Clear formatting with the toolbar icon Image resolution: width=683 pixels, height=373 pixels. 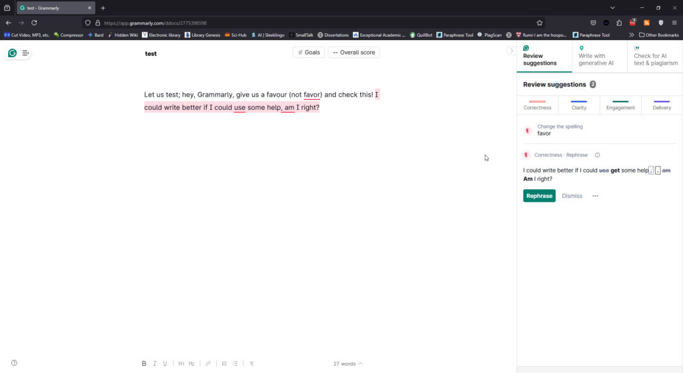pos(251,364)
